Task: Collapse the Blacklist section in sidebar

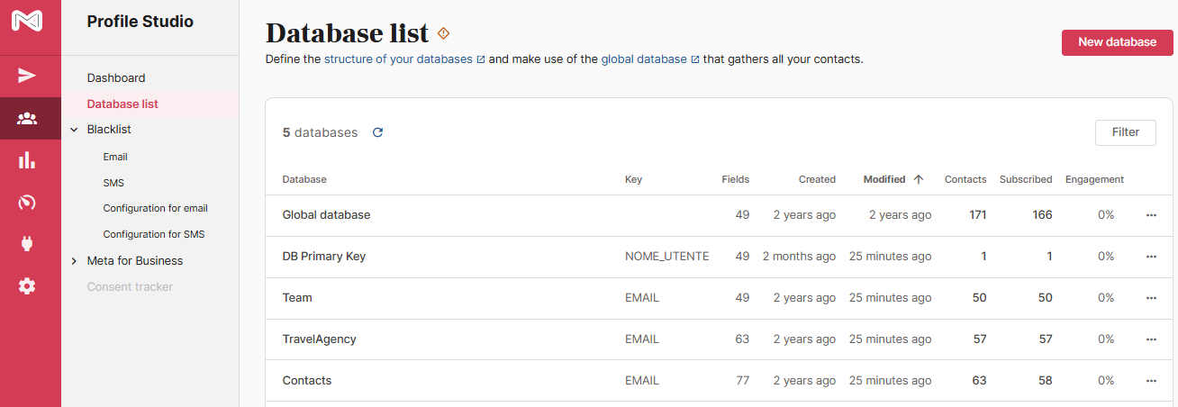Action: [x=74, y=130]
